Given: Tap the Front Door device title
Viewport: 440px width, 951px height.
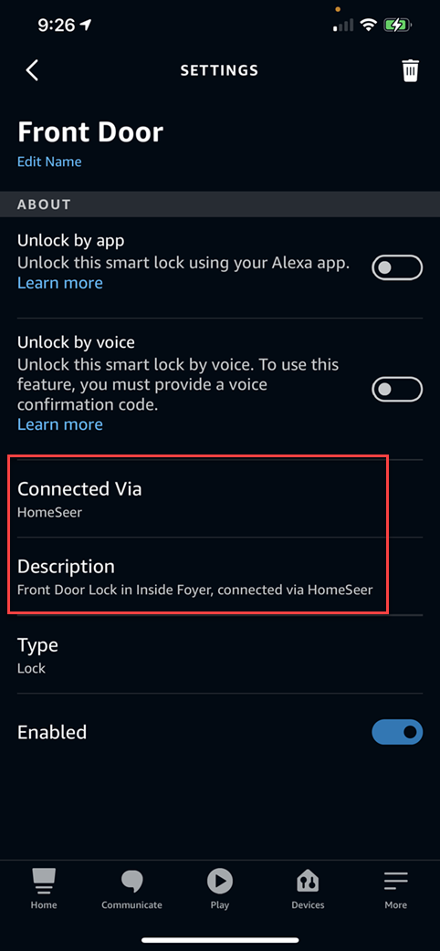Looking at the screenshot, I should [90, 131].
